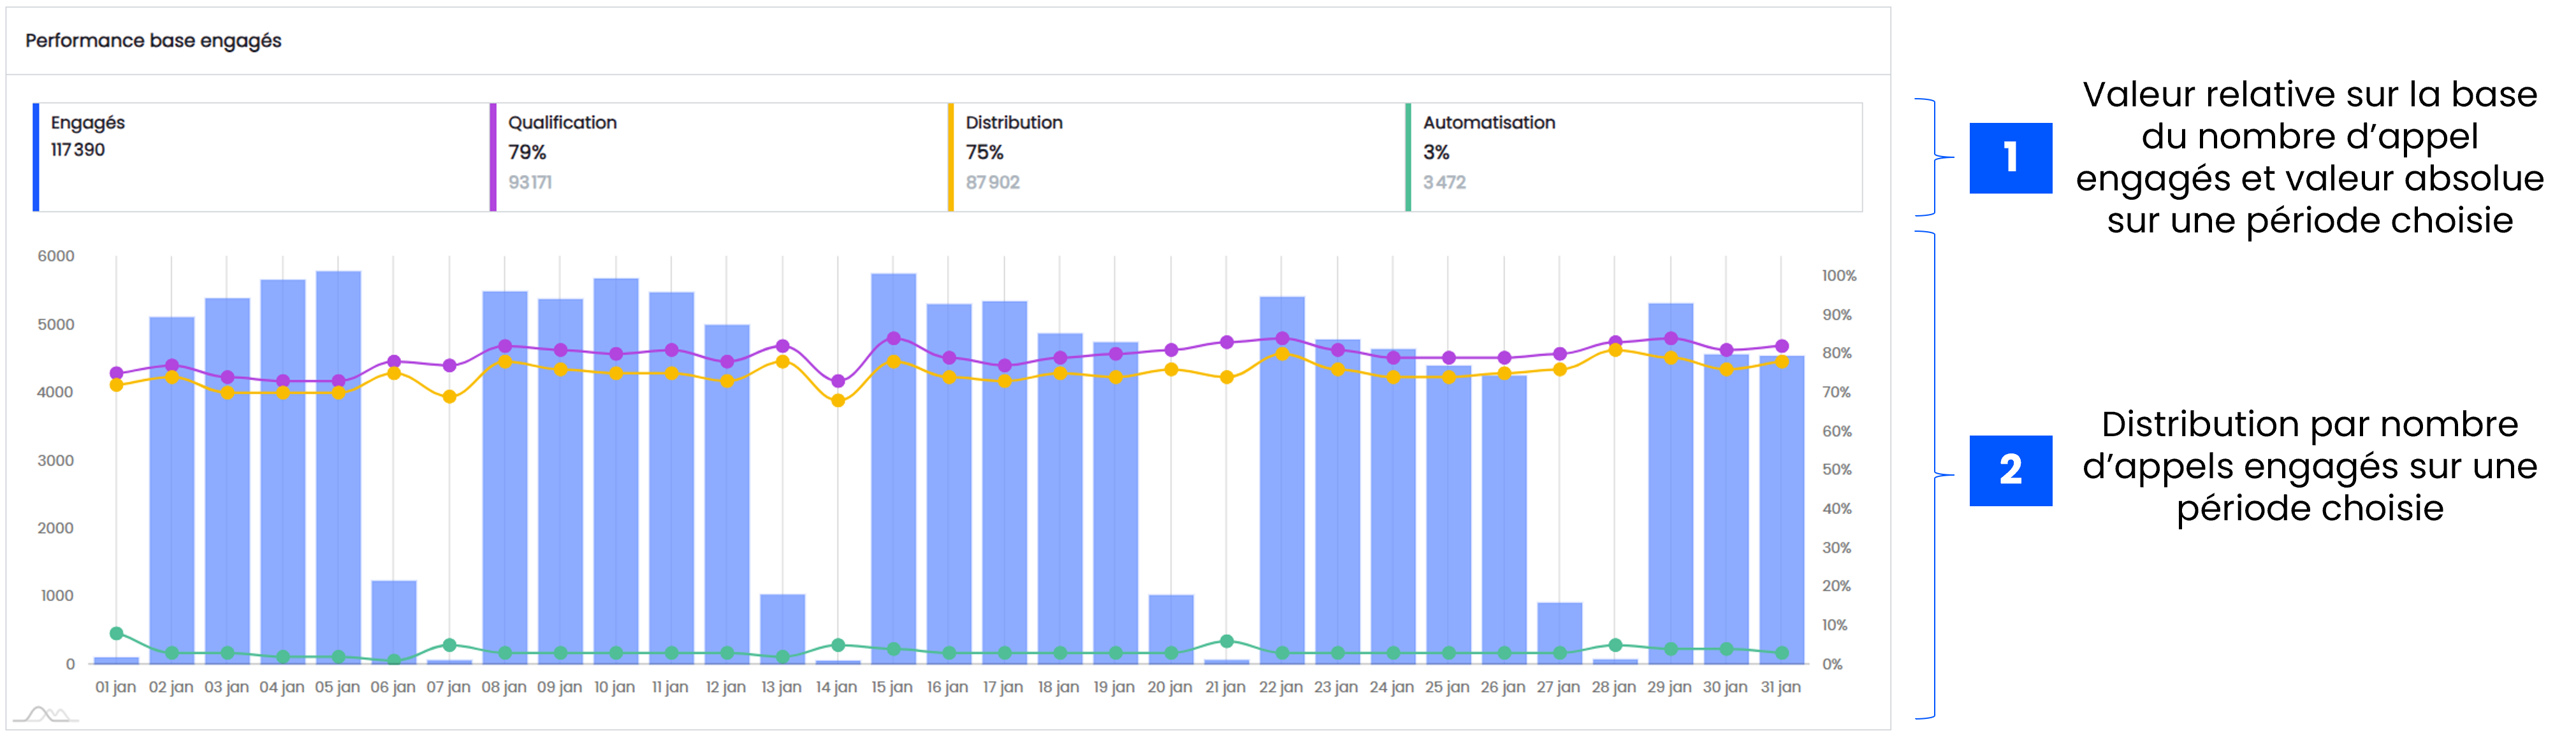Open the Distribution KPI card
This screenshot has width=2576, height=738.
1176,157
